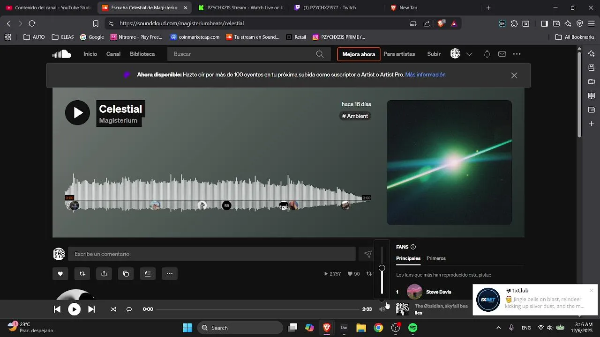The height and width of the screenshot is (337, 600).
Task: Follow the Más información link
Action: pyautogui.click(x=425, y=75)
